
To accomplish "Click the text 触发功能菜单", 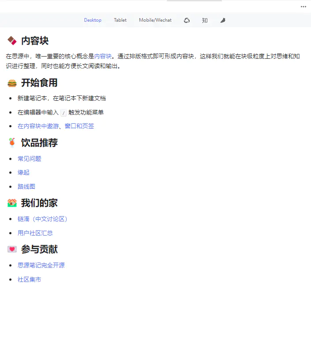I will pos(86,112).
